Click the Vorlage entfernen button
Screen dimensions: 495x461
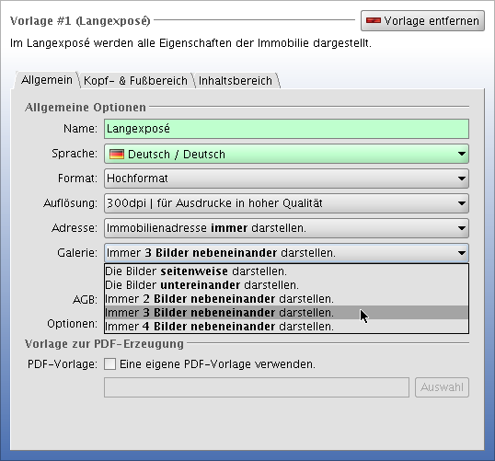(422, 21)
